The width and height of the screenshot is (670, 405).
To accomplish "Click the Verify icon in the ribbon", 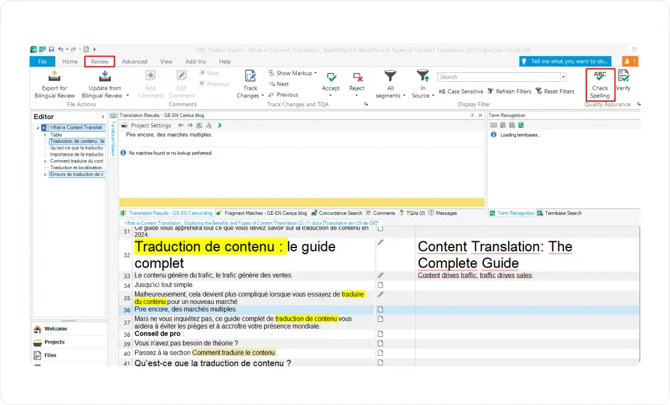I will [623, 80].
